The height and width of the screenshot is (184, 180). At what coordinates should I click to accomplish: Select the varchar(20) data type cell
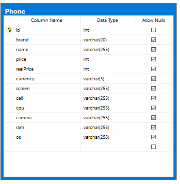point(108,40)
